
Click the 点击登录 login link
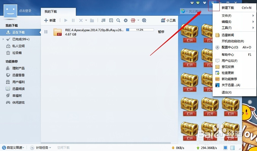tap(25, 11)
